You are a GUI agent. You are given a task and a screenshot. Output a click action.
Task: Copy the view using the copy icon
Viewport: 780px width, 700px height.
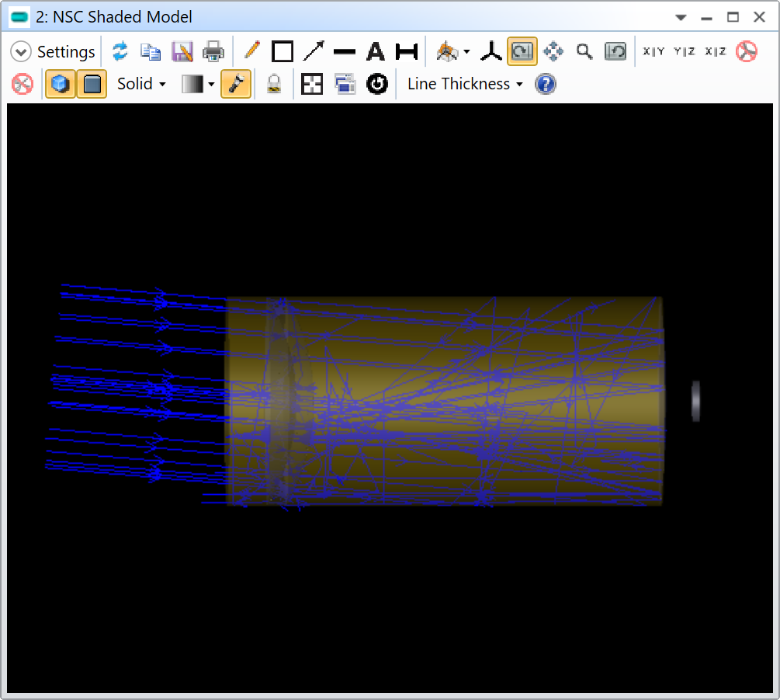(x=151, y=52)
